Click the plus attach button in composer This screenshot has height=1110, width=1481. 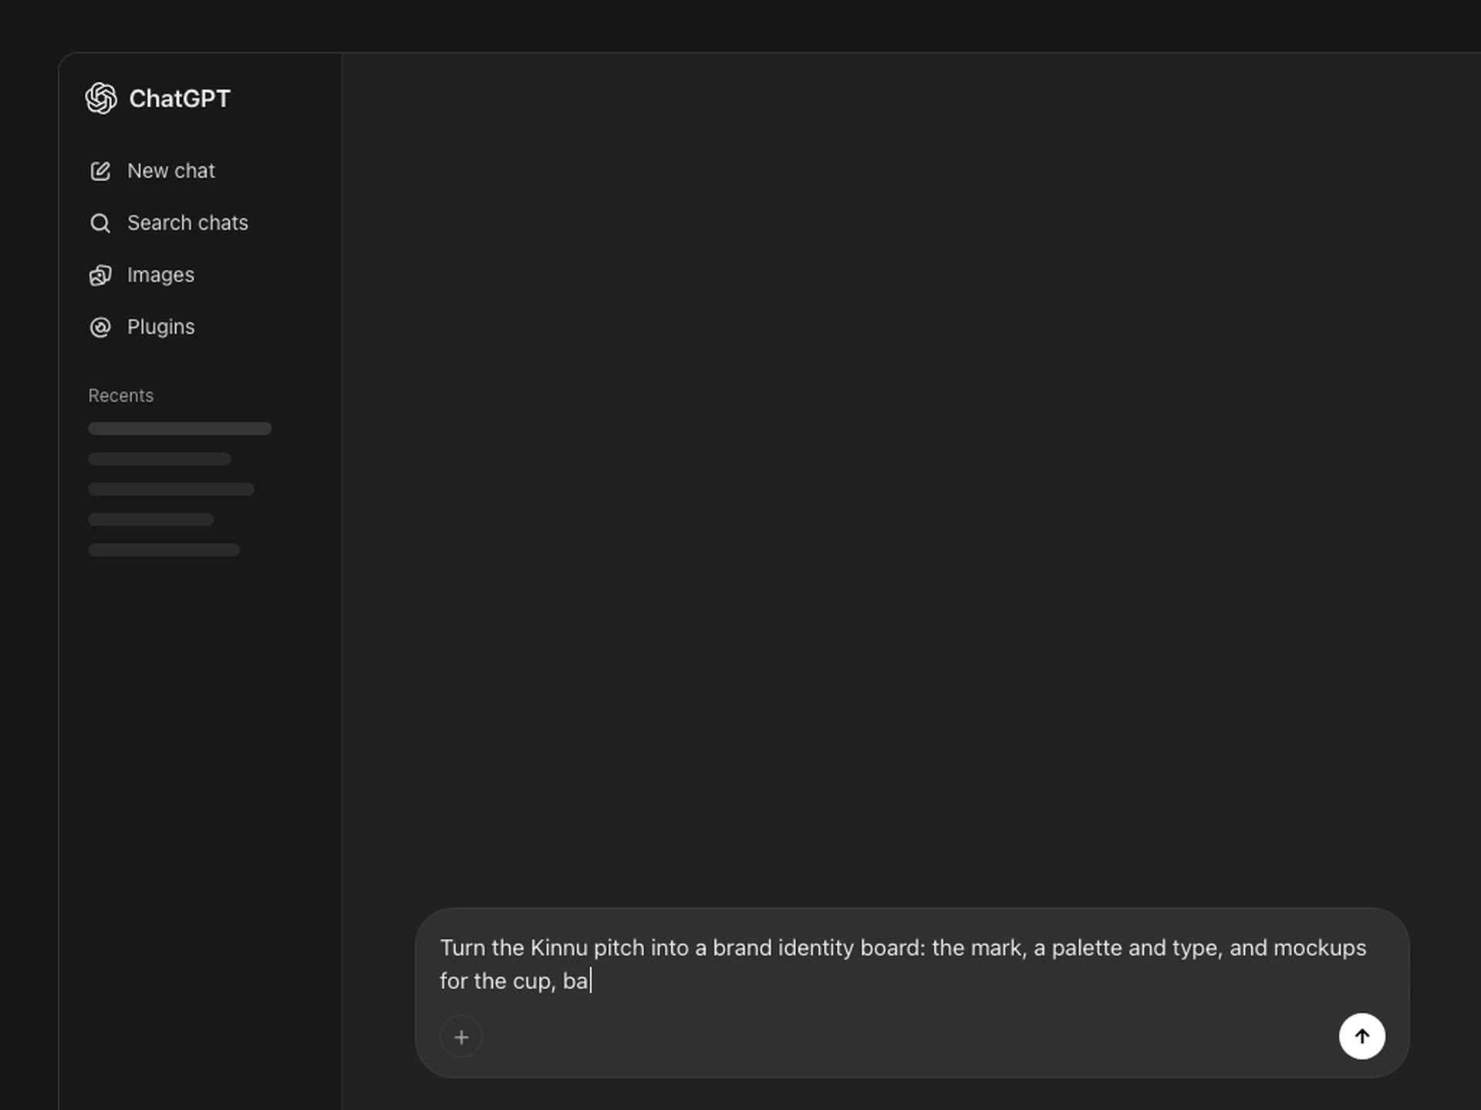(461, 1037)
